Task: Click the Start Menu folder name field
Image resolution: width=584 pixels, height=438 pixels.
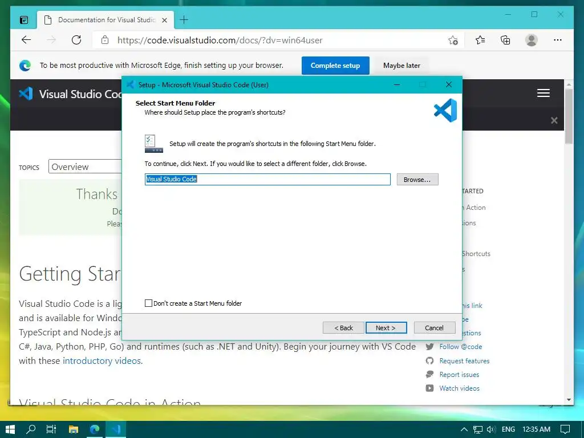Action: [267, 179]
